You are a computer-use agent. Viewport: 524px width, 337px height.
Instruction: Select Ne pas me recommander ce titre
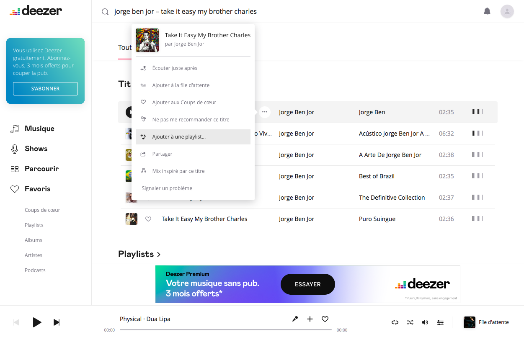[193, 120]
